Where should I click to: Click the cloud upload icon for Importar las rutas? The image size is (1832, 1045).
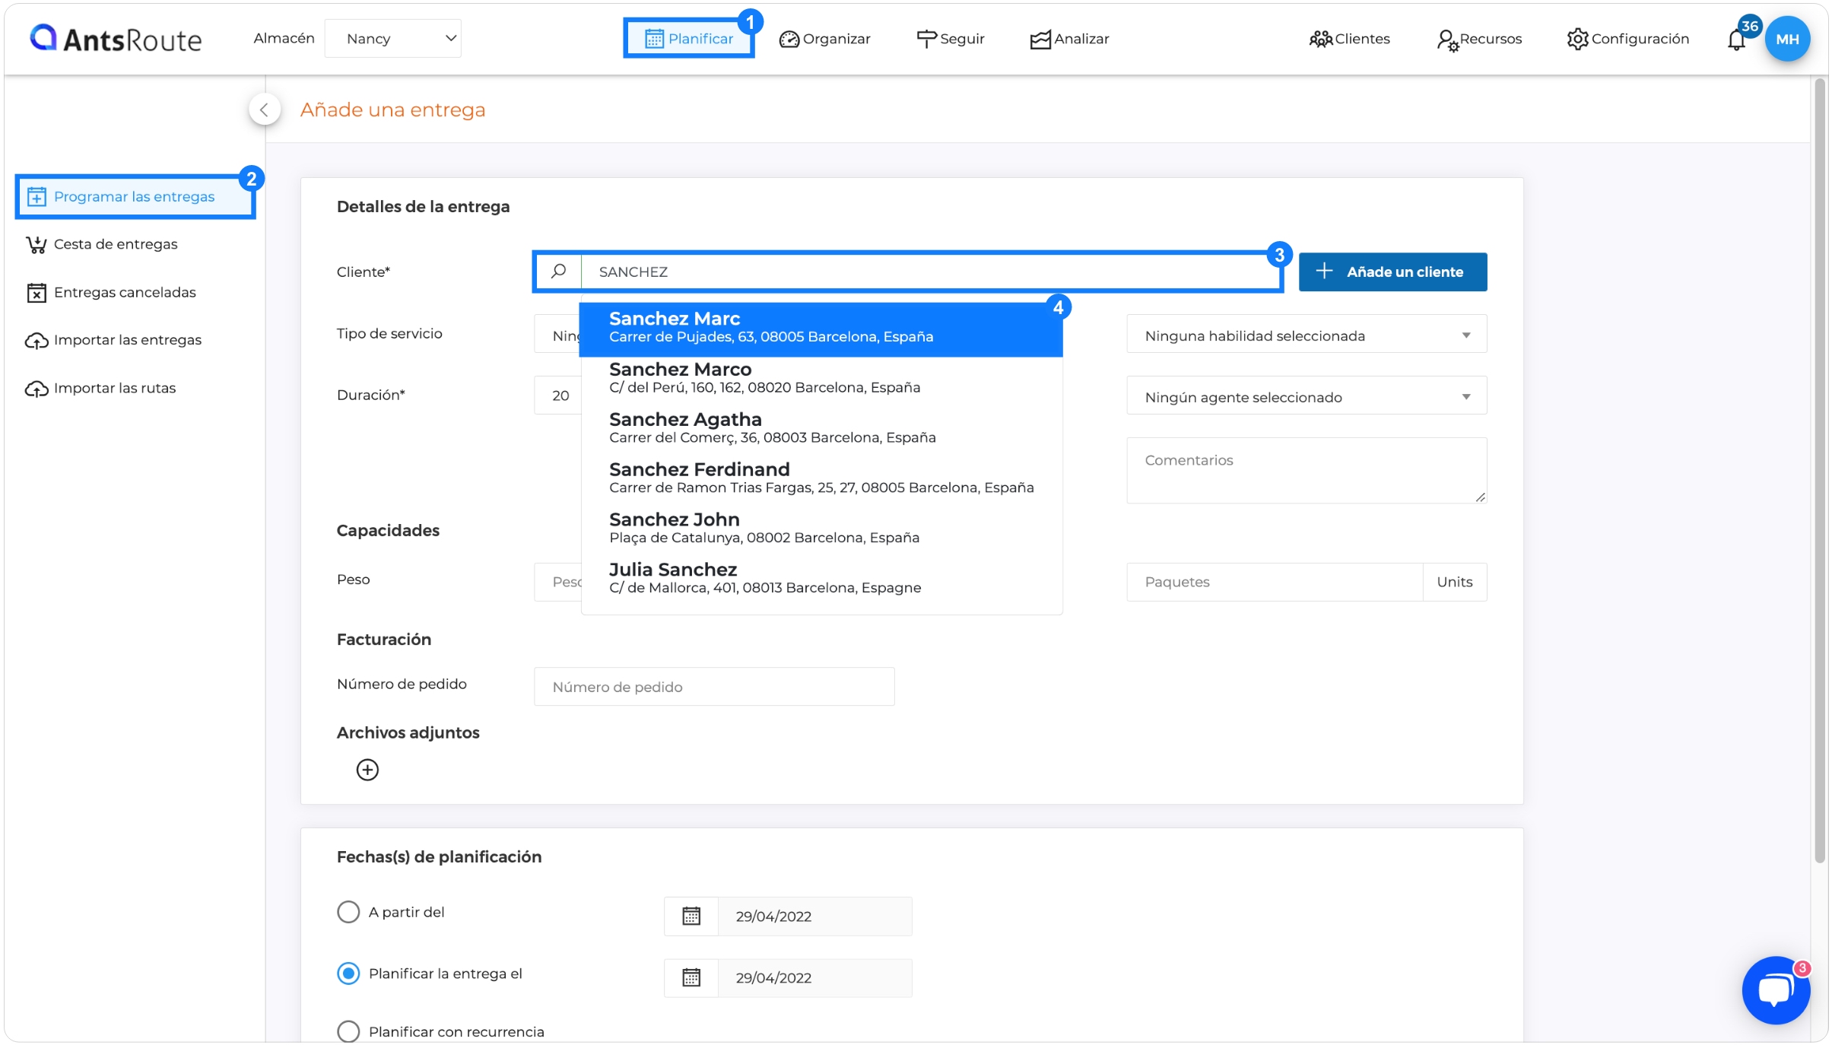(37, 389)
